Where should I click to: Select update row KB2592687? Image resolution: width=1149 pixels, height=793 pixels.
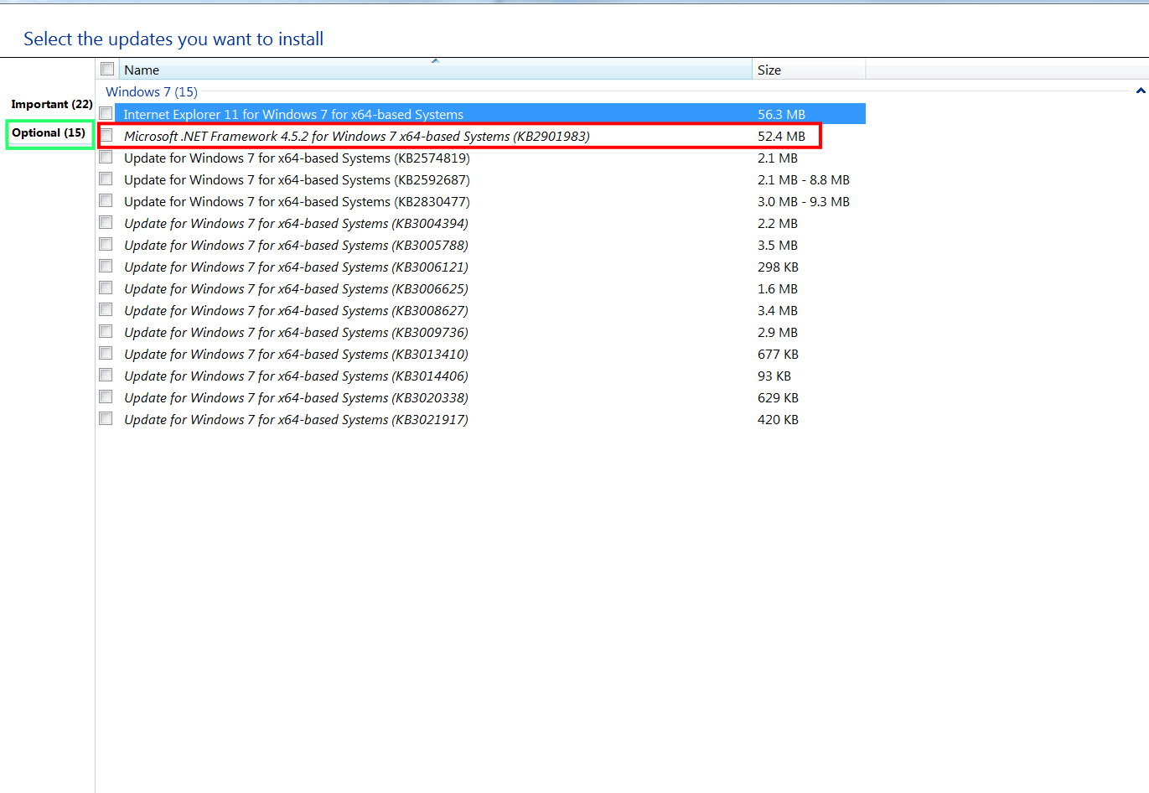[482, 179]
